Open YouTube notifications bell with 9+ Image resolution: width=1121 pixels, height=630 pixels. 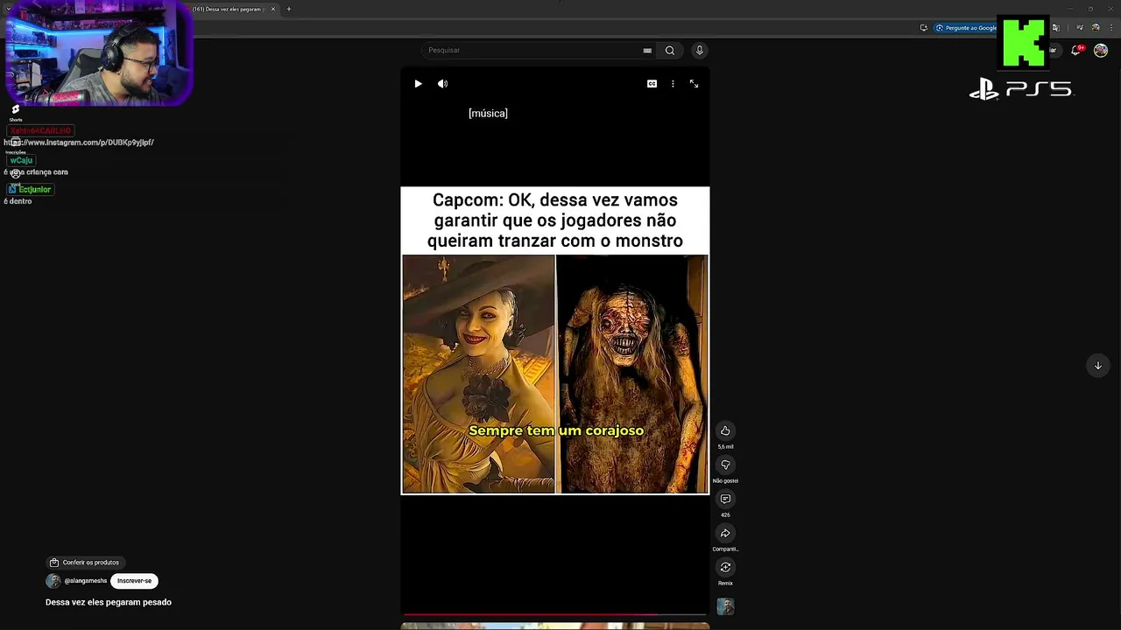pyautogui.click(x=1077, y=51)
